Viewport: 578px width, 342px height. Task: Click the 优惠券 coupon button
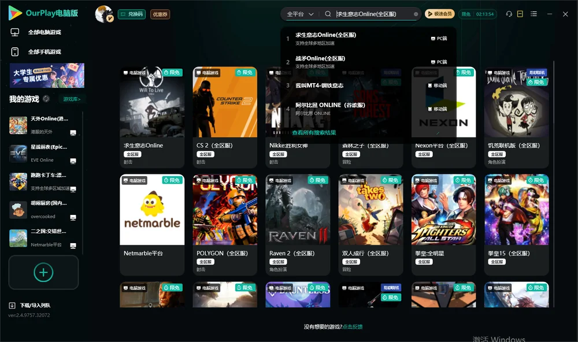pos(160,14)
